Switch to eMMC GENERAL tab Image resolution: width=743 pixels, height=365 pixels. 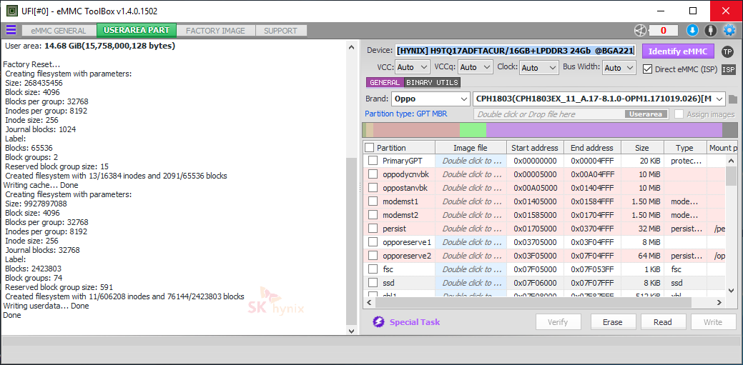click(x=59, y=31)
